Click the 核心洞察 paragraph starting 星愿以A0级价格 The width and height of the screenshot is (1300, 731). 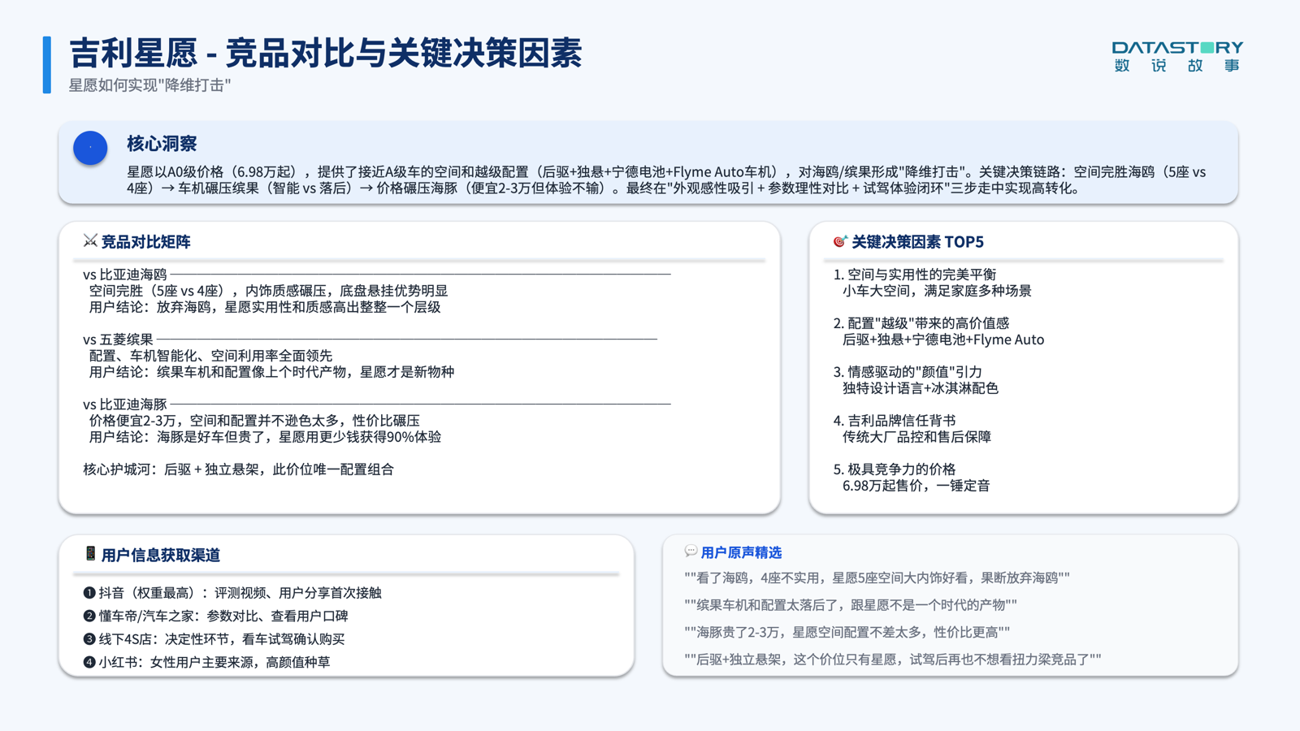[666, 180]
